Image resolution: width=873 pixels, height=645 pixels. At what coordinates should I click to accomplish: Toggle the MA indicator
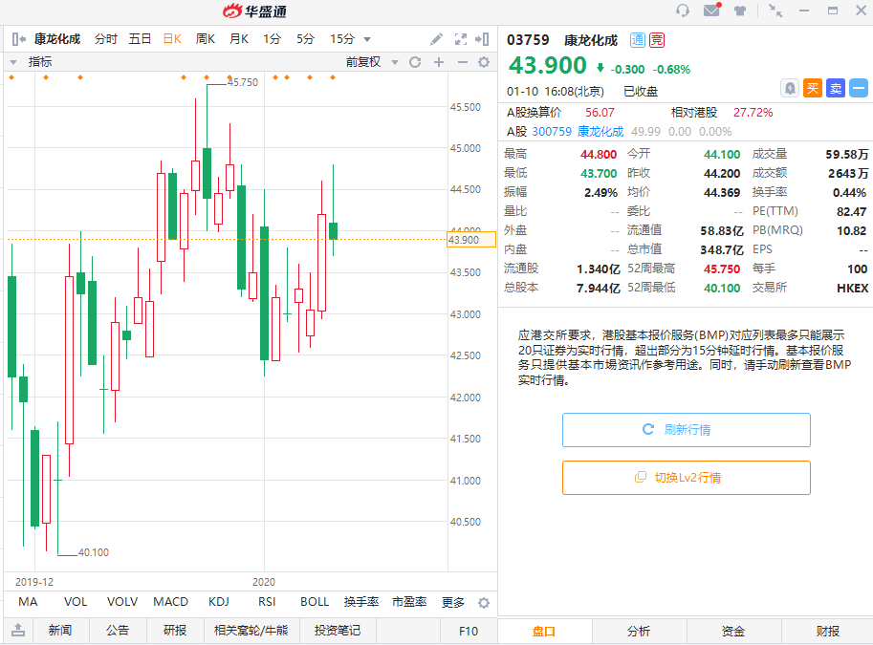pos(28,602)
